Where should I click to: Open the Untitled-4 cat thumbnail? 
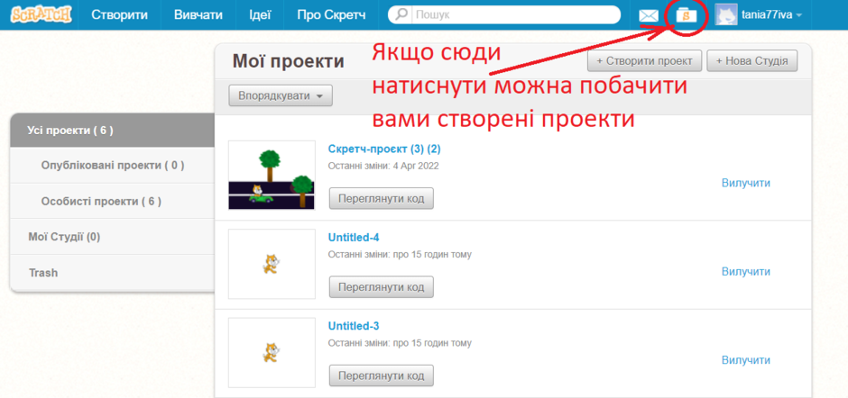click(272, 264)
